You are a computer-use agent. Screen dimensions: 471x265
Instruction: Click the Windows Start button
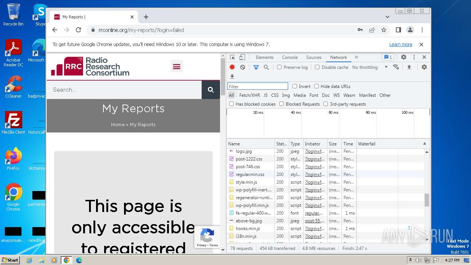(x=10, y=260)
